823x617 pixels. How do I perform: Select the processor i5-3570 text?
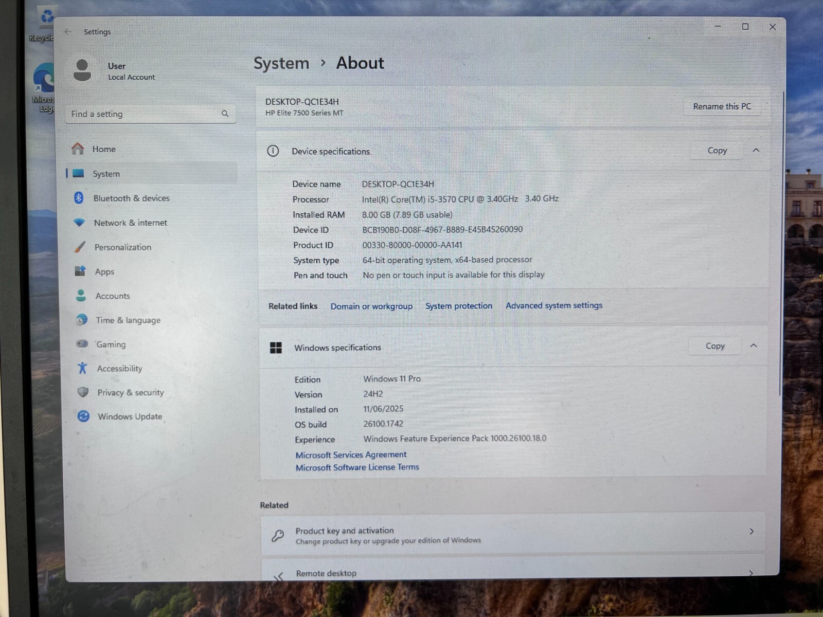460,199
